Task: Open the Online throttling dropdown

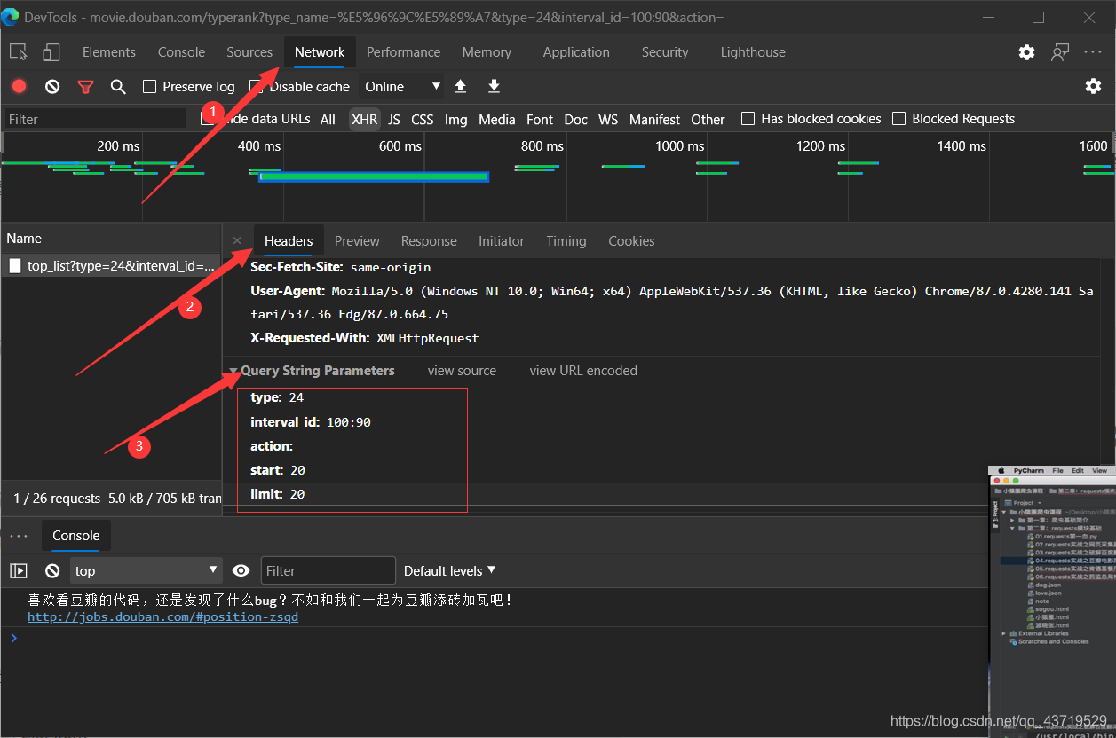Action: pyautogui.click(x=402, y=86)
